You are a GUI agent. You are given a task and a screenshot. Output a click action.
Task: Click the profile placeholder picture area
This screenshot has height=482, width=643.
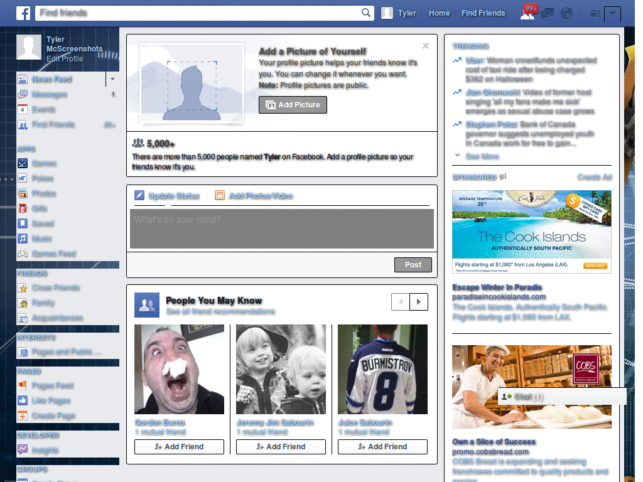tap(192, 83)
